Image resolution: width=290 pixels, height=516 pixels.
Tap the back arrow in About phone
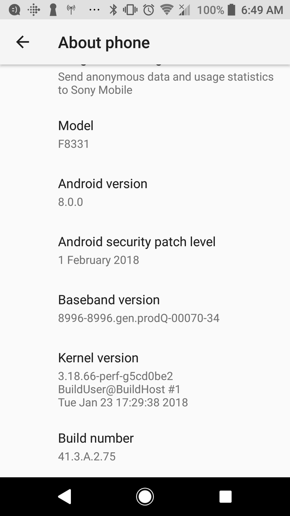coord(22,42)
